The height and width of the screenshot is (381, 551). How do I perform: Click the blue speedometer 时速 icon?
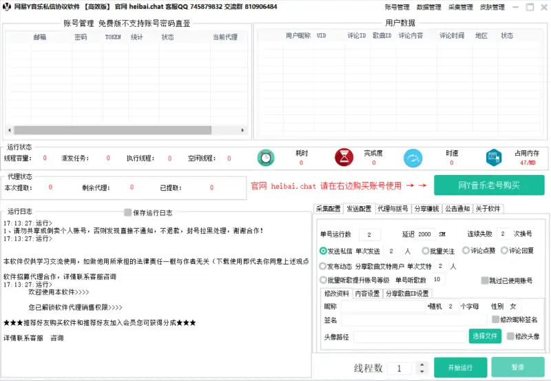click(413, 158)
